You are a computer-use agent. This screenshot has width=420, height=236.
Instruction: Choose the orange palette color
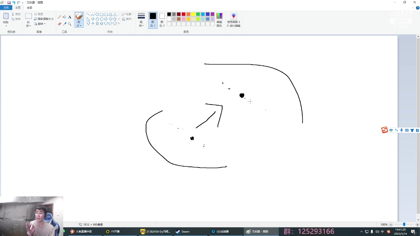(x=188, y=14)
